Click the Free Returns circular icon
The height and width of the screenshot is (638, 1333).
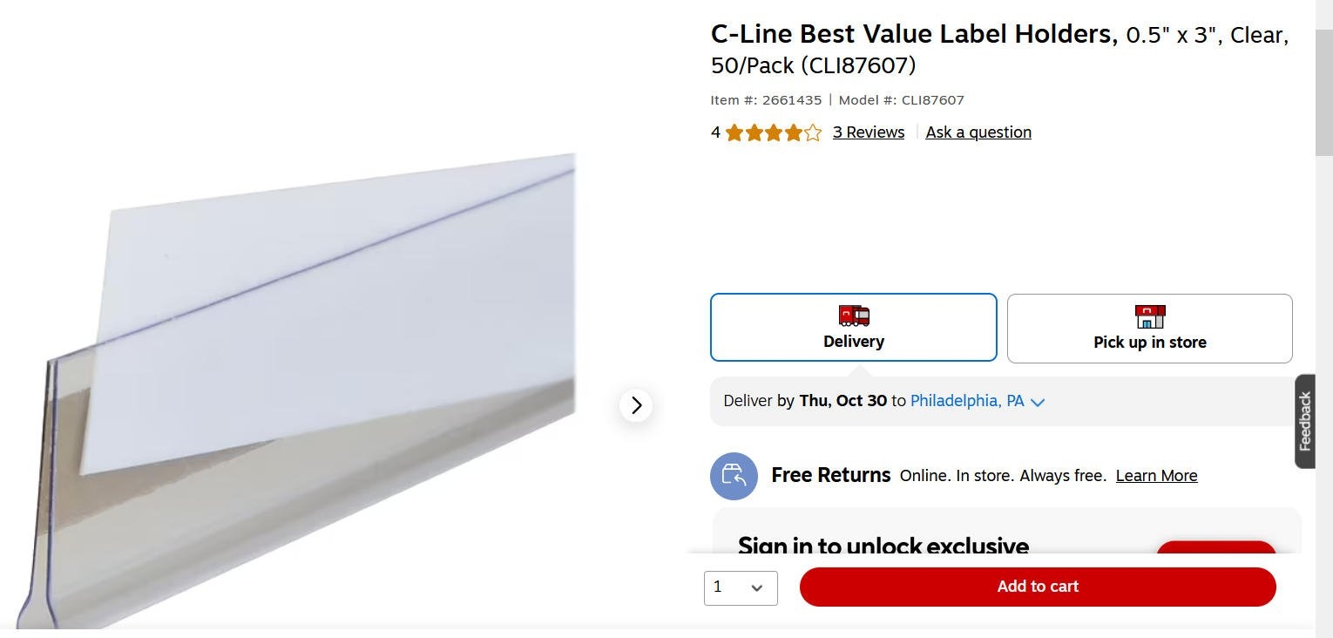pyautogui.click(x=734, y=476)
